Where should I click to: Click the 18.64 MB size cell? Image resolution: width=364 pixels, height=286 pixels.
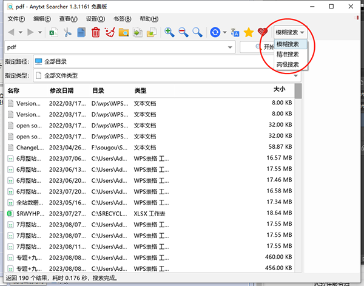coord(279,213)
